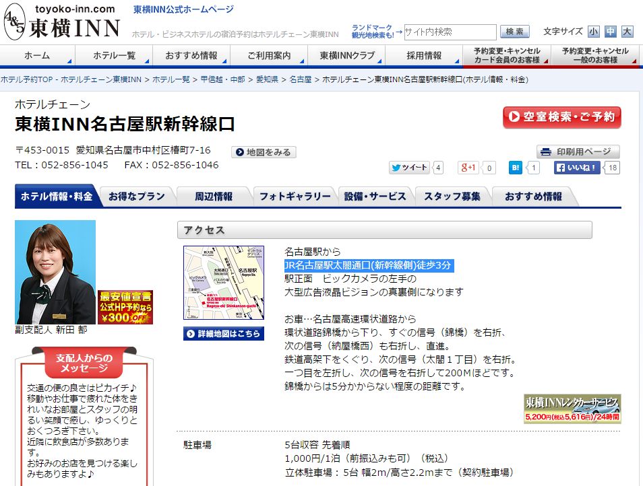This screenshot has height=486, width=643.
Task: Click the 愛知県 breadcrumb link
Action: (267, 79)
